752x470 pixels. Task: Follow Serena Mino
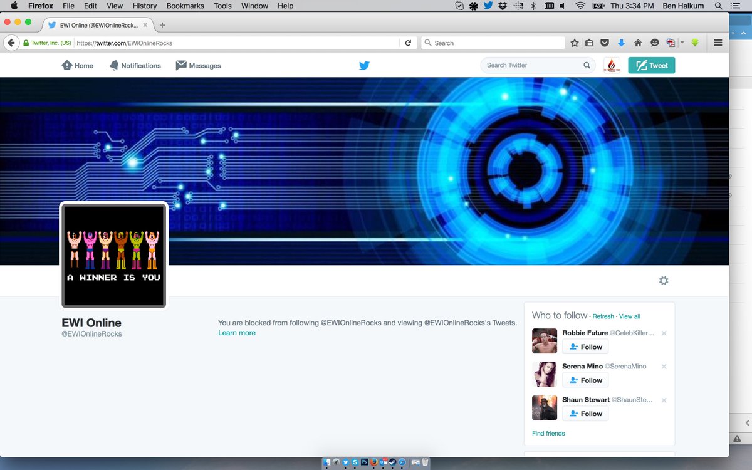click(x=585, y=380)
